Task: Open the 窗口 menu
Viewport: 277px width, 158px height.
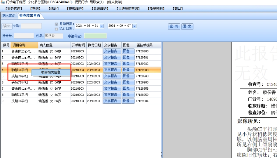Action: (178, 8)
